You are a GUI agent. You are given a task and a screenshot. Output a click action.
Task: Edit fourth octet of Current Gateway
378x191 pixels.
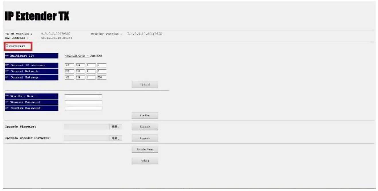102,77
